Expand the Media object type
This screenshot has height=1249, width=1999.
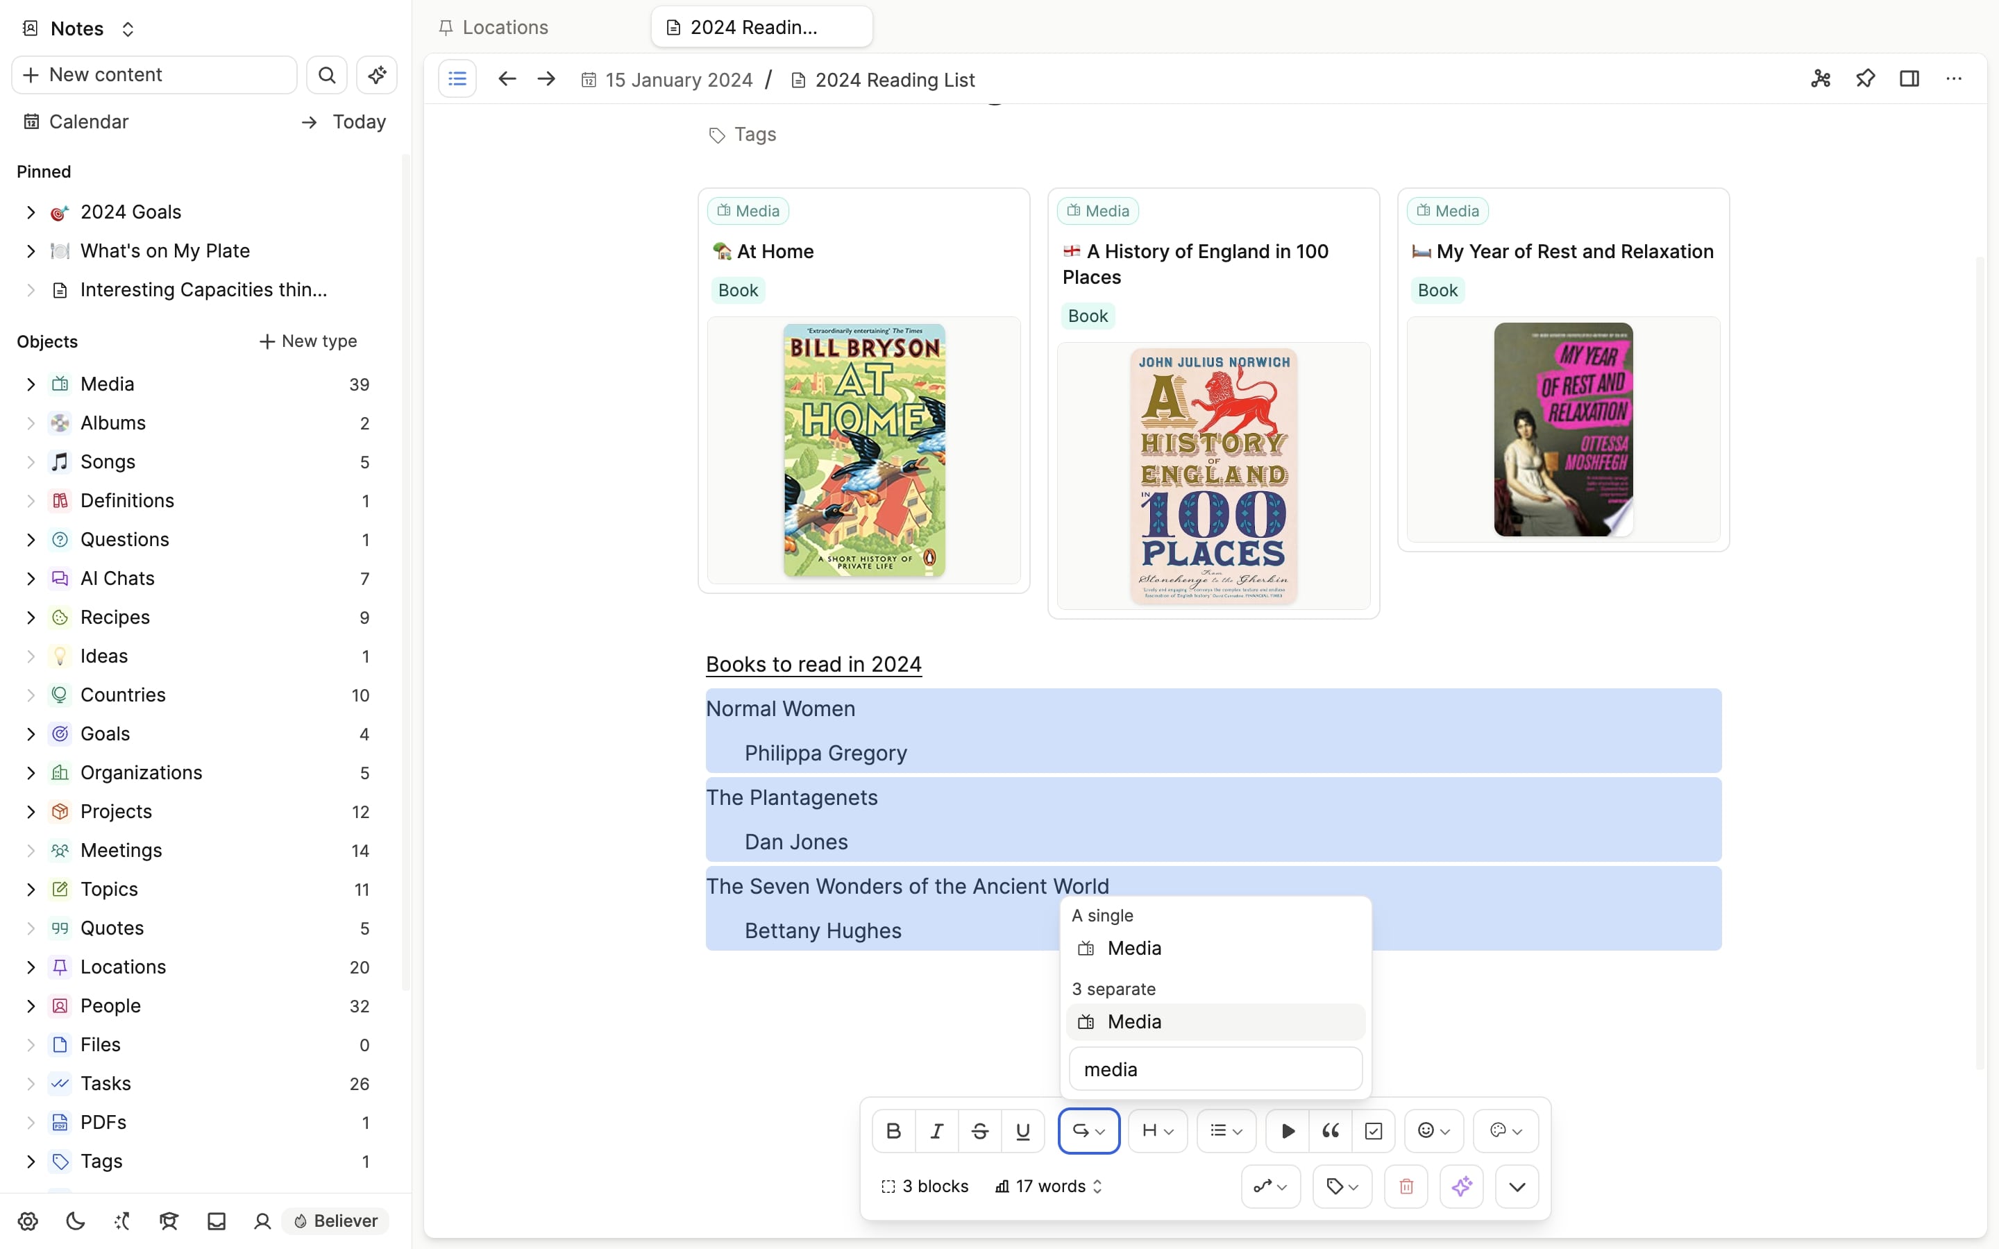click(x=31, y=384)
